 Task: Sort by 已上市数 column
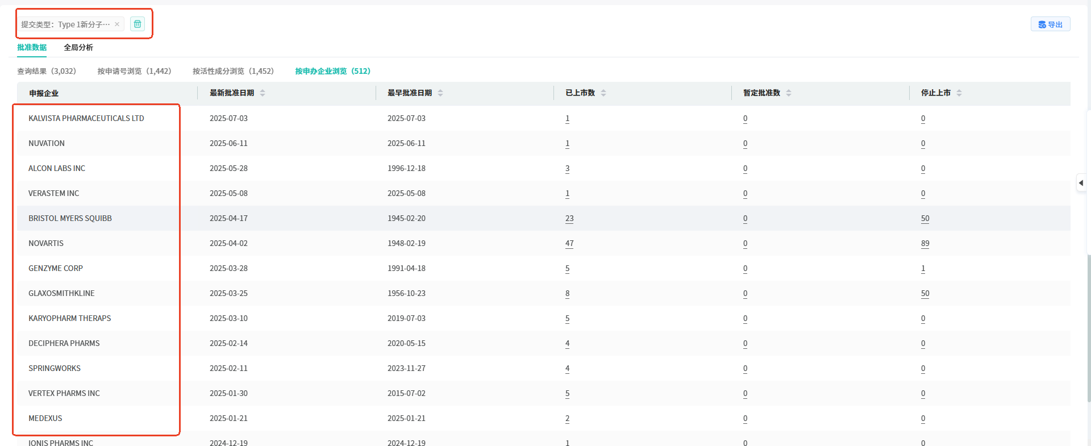(x=603, y=93)
